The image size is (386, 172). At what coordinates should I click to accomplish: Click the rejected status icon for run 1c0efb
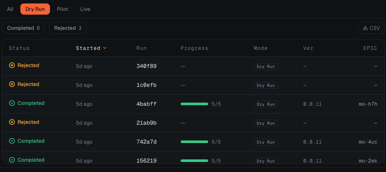[x=12, y=84]
